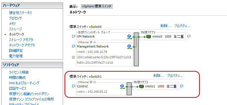Click the info bubble icon next to vmnic1
Screen dimensions: 227x105
[x=182, y=86]
